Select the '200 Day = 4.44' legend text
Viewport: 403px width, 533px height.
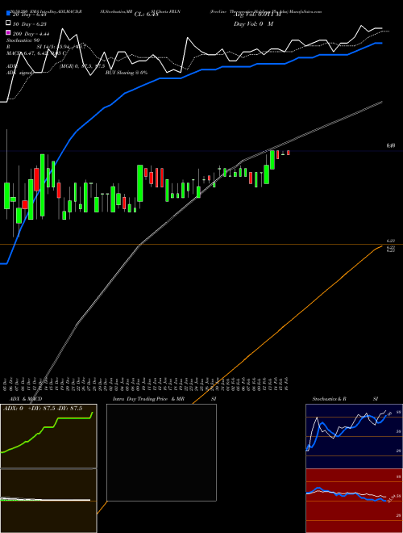click(x=31, y=34)
